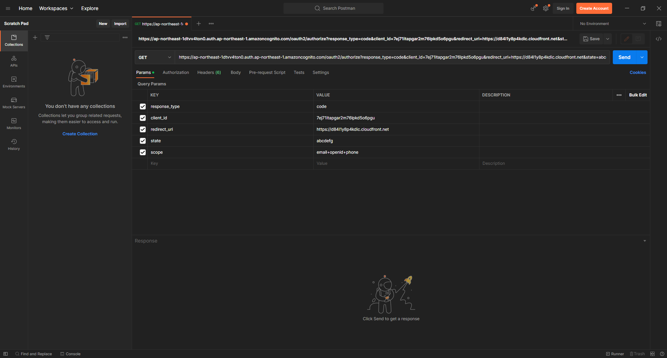Image resolution: width=667 pixels, height=358 pixels.
Task: Click the comments icon next to pencil
Action: 638,39
